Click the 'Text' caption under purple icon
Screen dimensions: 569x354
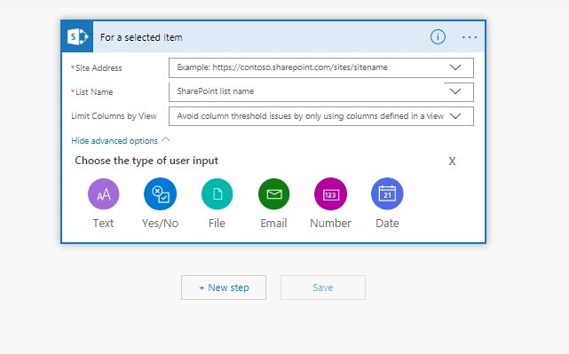[103, 223]
